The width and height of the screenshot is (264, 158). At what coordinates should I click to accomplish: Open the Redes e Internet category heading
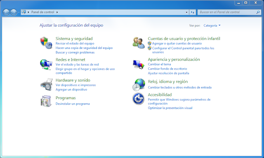(x=71, y=60)
